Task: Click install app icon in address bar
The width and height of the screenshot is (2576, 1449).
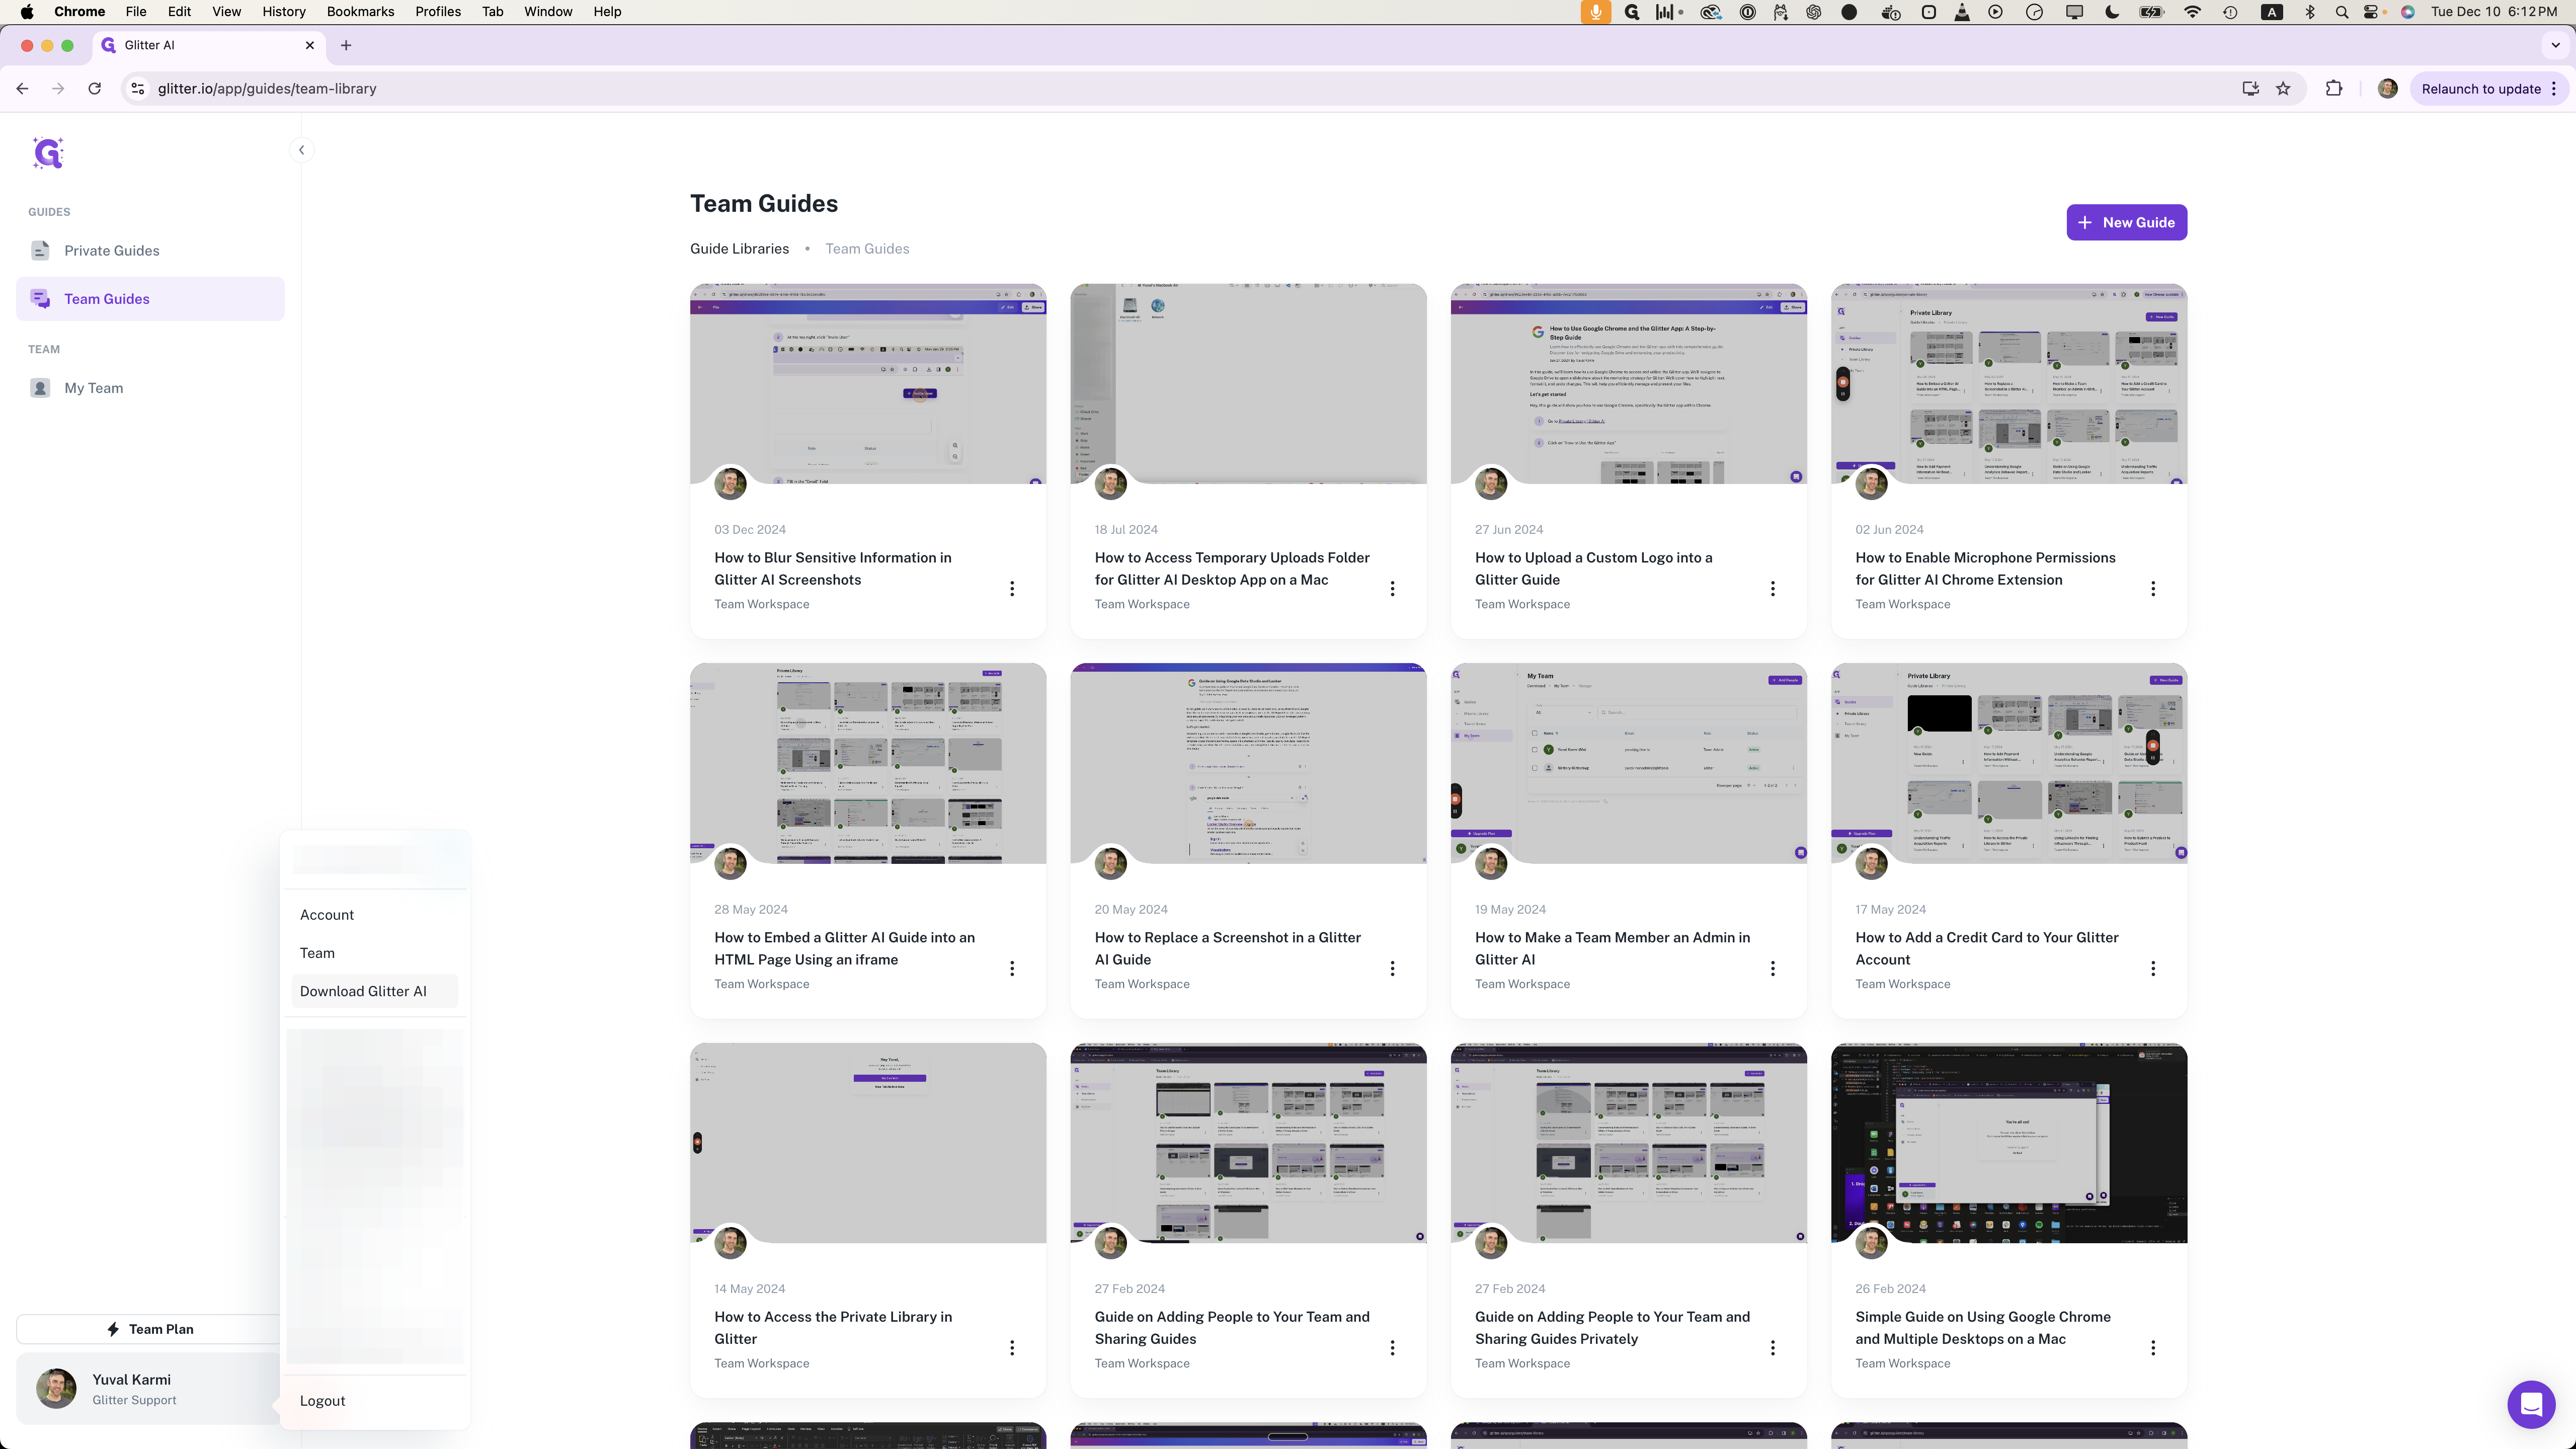Action: pyautogui.click(x=2250, y=89)
